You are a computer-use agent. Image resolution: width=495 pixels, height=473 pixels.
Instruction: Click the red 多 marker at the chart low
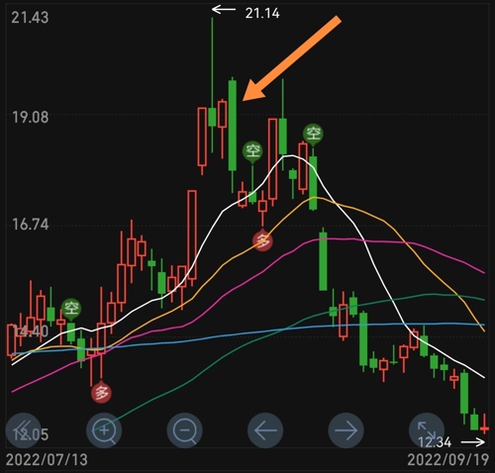tap(101, 392)
